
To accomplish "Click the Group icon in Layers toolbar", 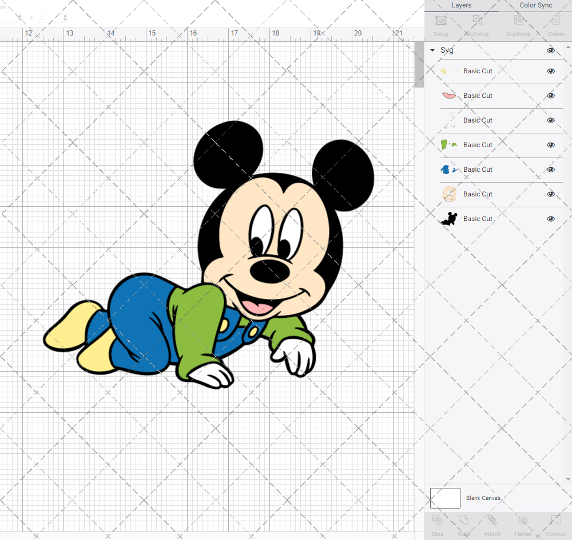I will point(440,21).
